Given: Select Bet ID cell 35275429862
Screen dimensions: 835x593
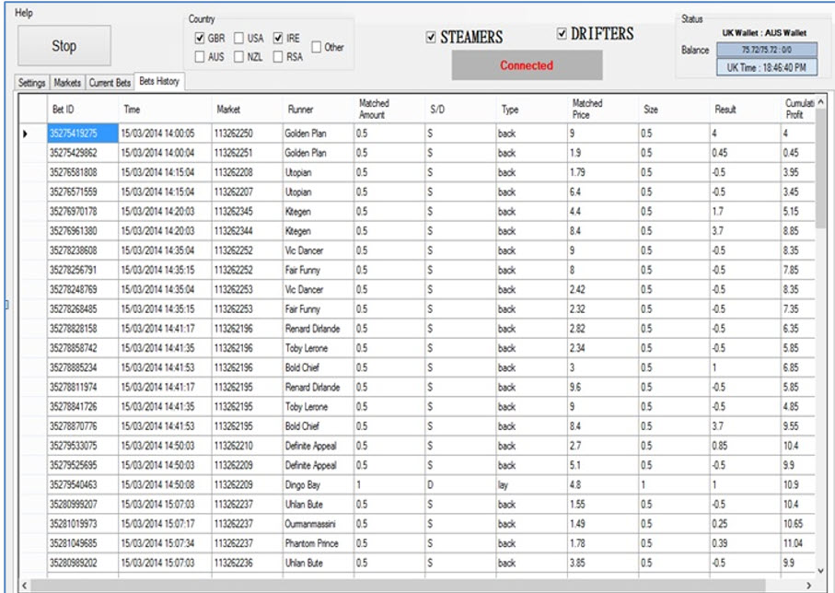Looking at the screenshot, I should pyautogui.click(x=83, y=153).
